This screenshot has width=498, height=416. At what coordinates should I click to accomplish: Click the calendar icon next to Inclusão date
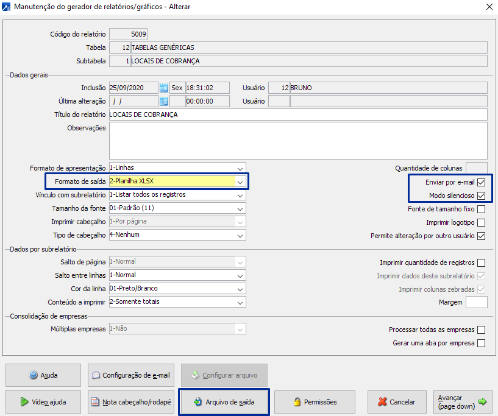(163, 88)
